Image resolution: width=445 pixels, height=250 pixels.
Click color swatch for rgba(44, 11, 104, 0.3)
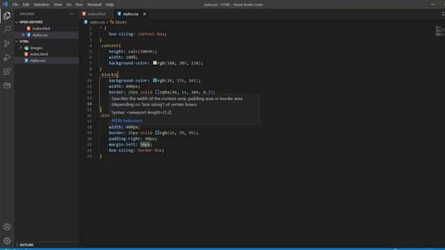point(157,92)
